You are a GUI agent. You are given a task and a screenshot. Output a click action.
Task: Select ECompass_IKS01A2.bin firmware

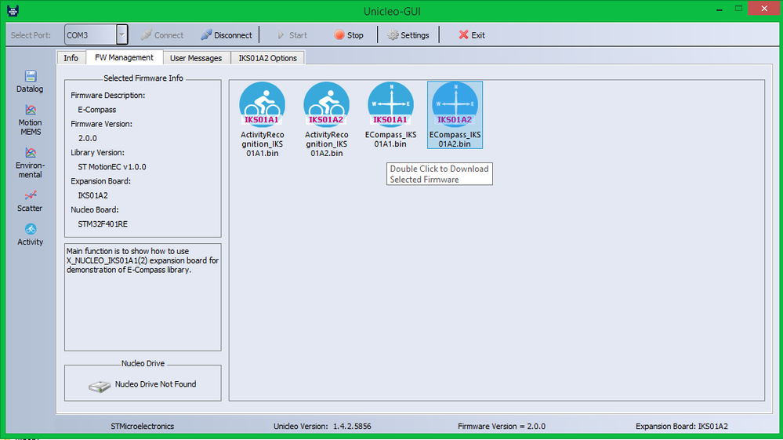coord(455,115)
